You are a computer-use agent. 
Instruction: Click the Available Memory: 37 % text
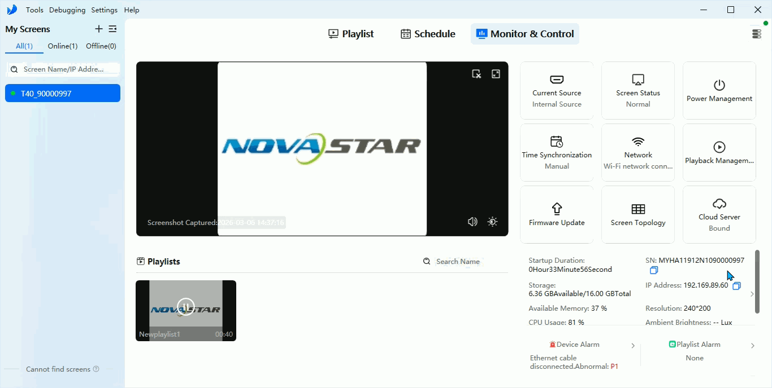click(x=567, y=308)
